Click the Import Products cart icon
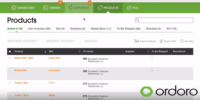The width and height of the screenshot is (200, 100). (136, 41)
